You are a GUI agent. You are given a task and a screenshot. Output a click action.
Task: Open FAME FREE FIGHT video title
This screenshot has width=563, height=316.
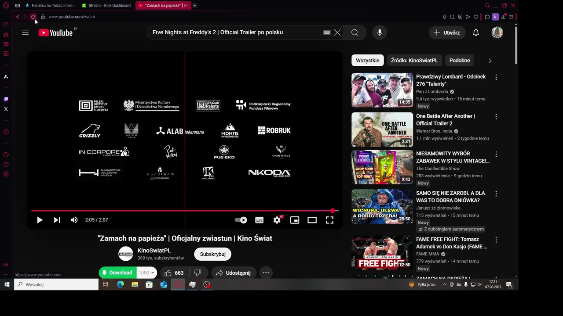[452, 243]
